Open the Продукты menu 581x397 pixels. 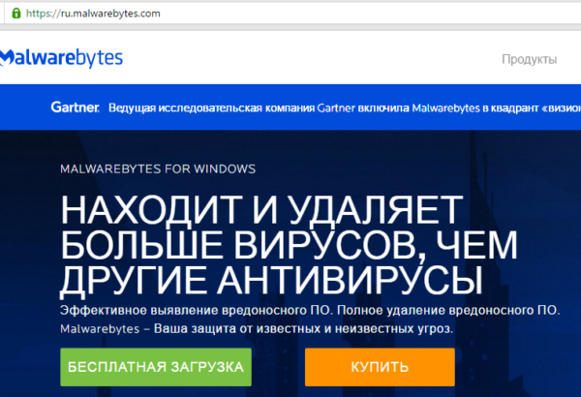(x=529, y=59)
